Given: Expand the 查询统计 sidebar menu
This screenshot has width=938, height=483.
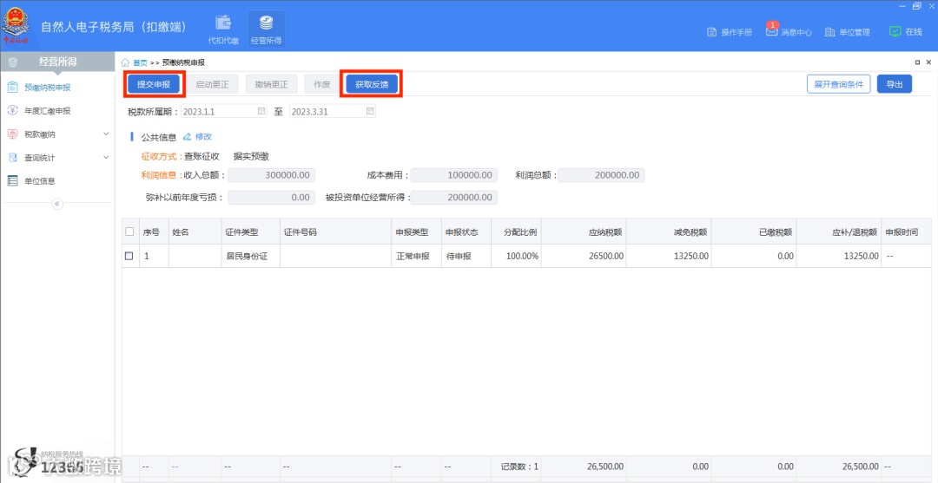Looking at the screenshot, I should point(57,158).
